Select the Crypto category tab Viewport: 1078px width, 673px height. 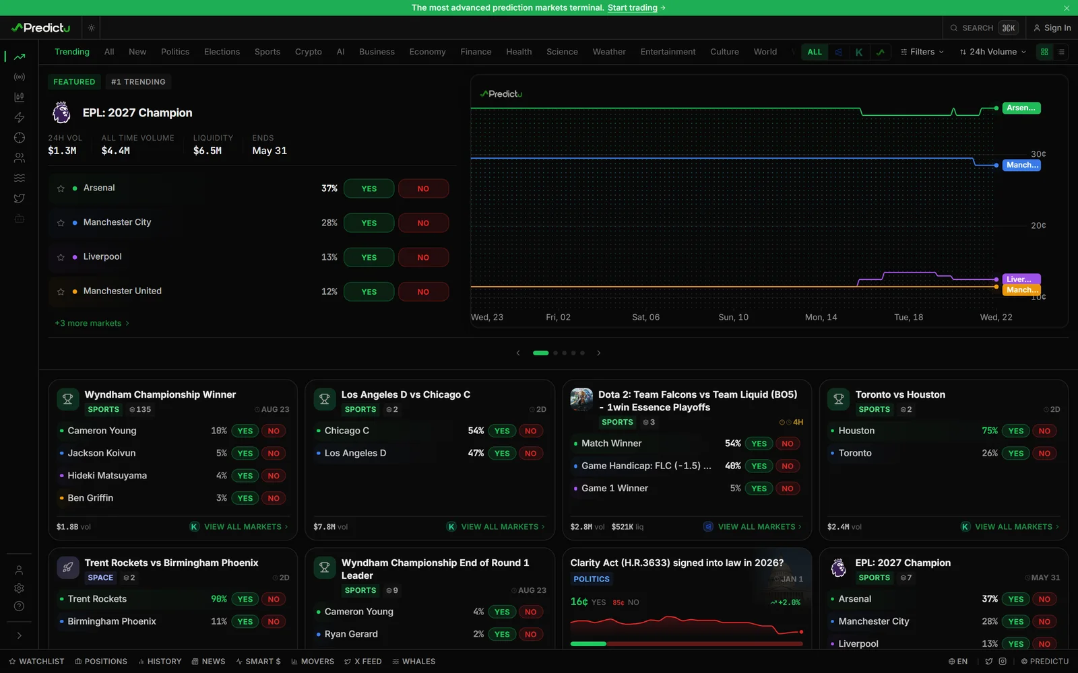tap(309, 52)
